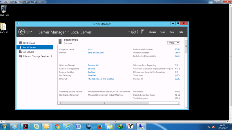Click the Dashboard grid icon
This screenshot has height=130, width=232.
pos(21,43)
